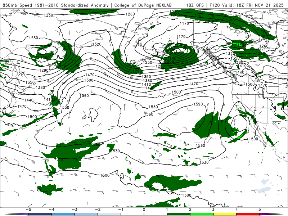Click the positive "3" colorbar tick label
This screenshot has height=216, width=288.
(213, 210)
